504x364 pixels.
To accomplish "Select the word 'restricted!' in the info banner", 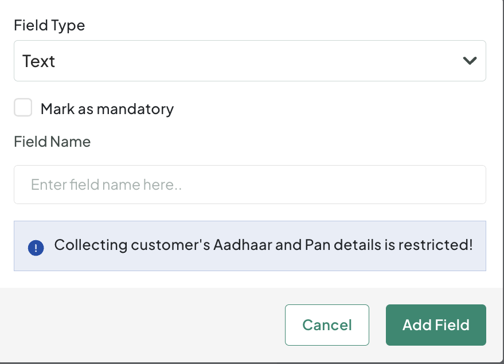I will tap(436, 245).
